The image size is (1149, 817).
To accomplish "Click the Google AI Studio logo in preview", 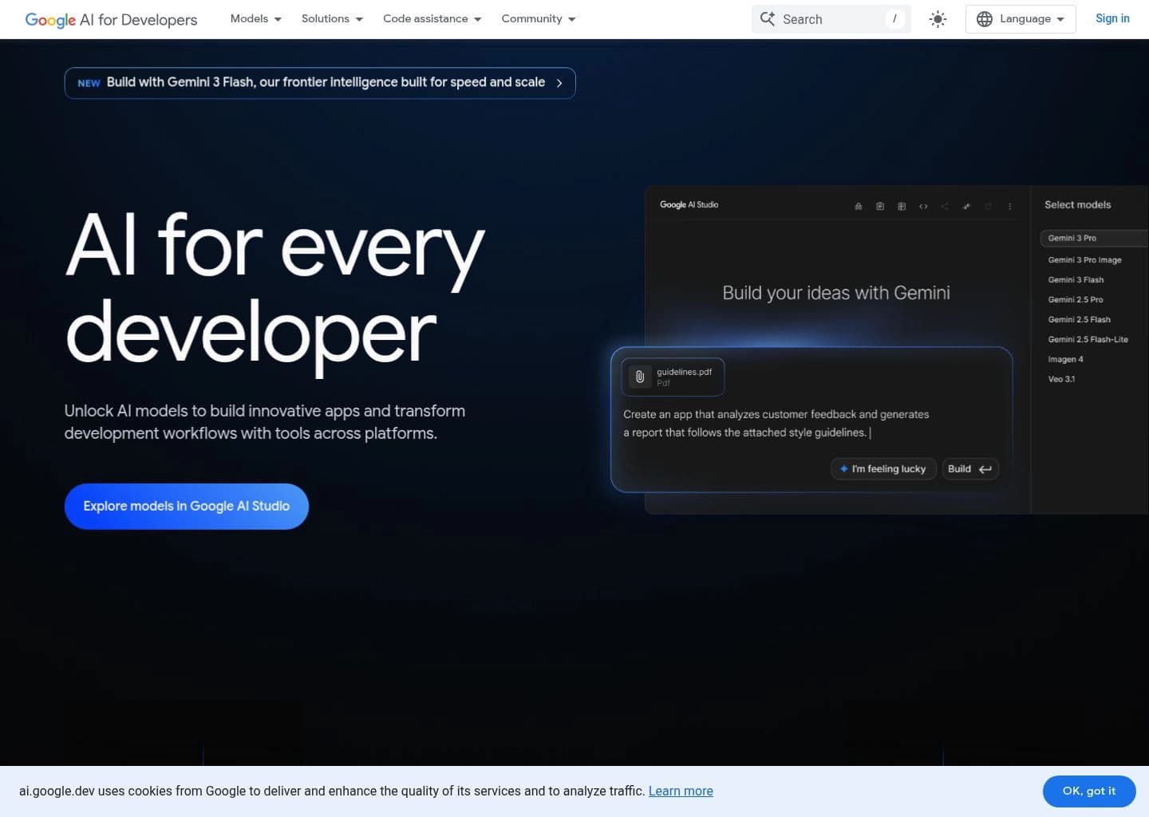I will click(689, 205).
